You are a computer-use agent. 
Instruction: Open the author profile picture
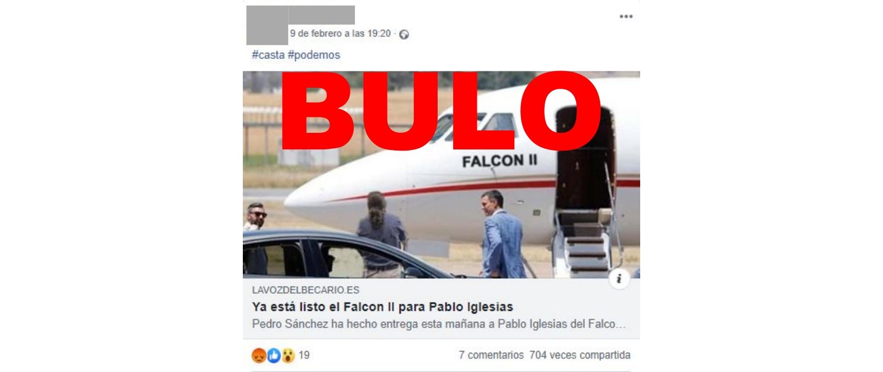[267, 25]
